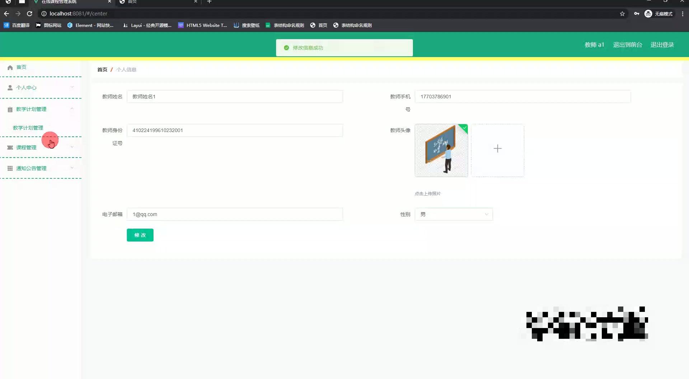Image resolution: width=689 pixels, height=379 pixels.
Task: Click the 通知公告管理 grid icon
Action: [x=10, y=168]
